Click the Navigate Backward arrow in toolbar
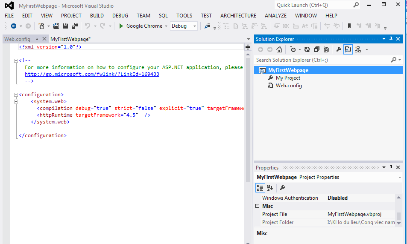 (14, 26)
